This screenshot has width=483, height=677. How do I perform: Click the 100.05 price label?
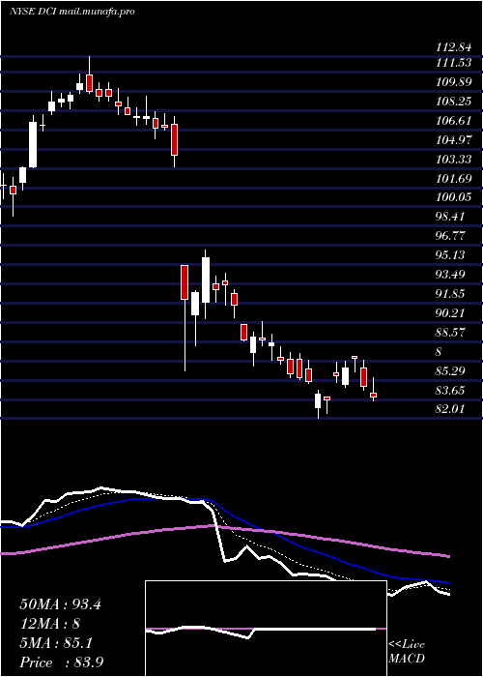[452, 197]
